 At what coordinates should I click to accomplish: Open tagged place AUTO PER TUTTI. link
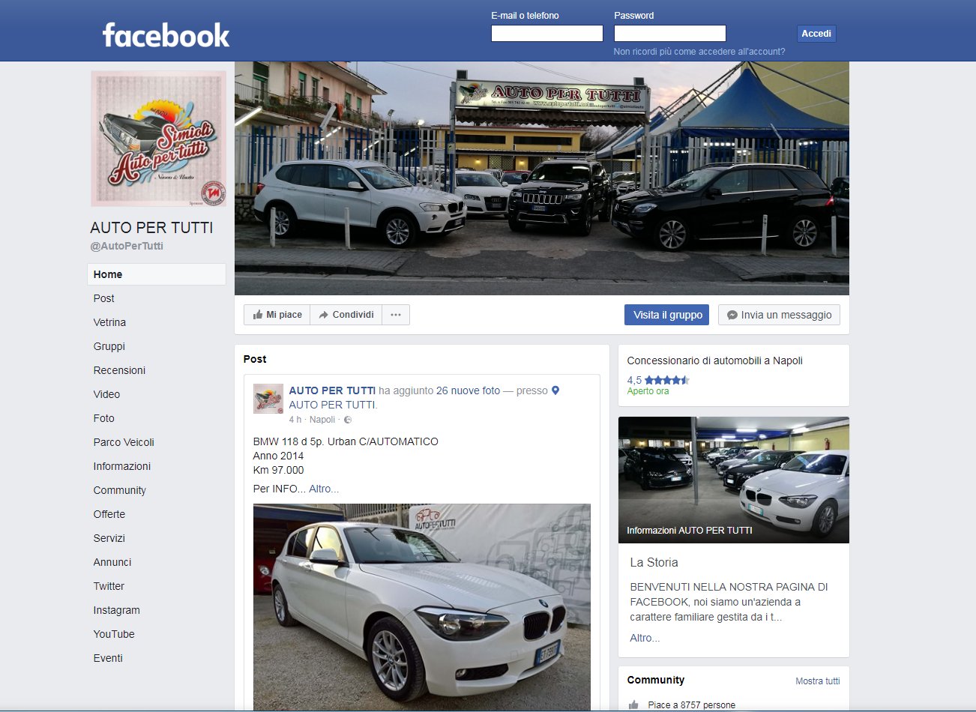point(333,405)
